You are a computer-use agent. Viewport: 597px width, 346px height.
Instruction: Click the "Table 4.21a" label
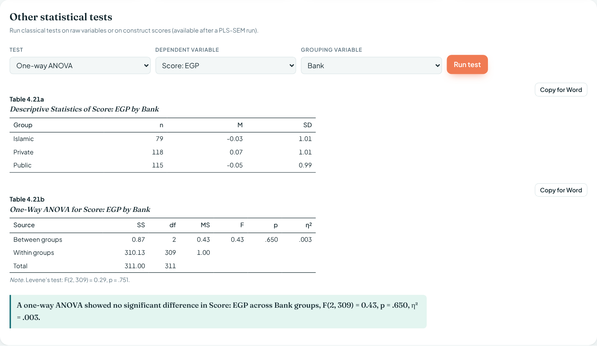point(27,99)
